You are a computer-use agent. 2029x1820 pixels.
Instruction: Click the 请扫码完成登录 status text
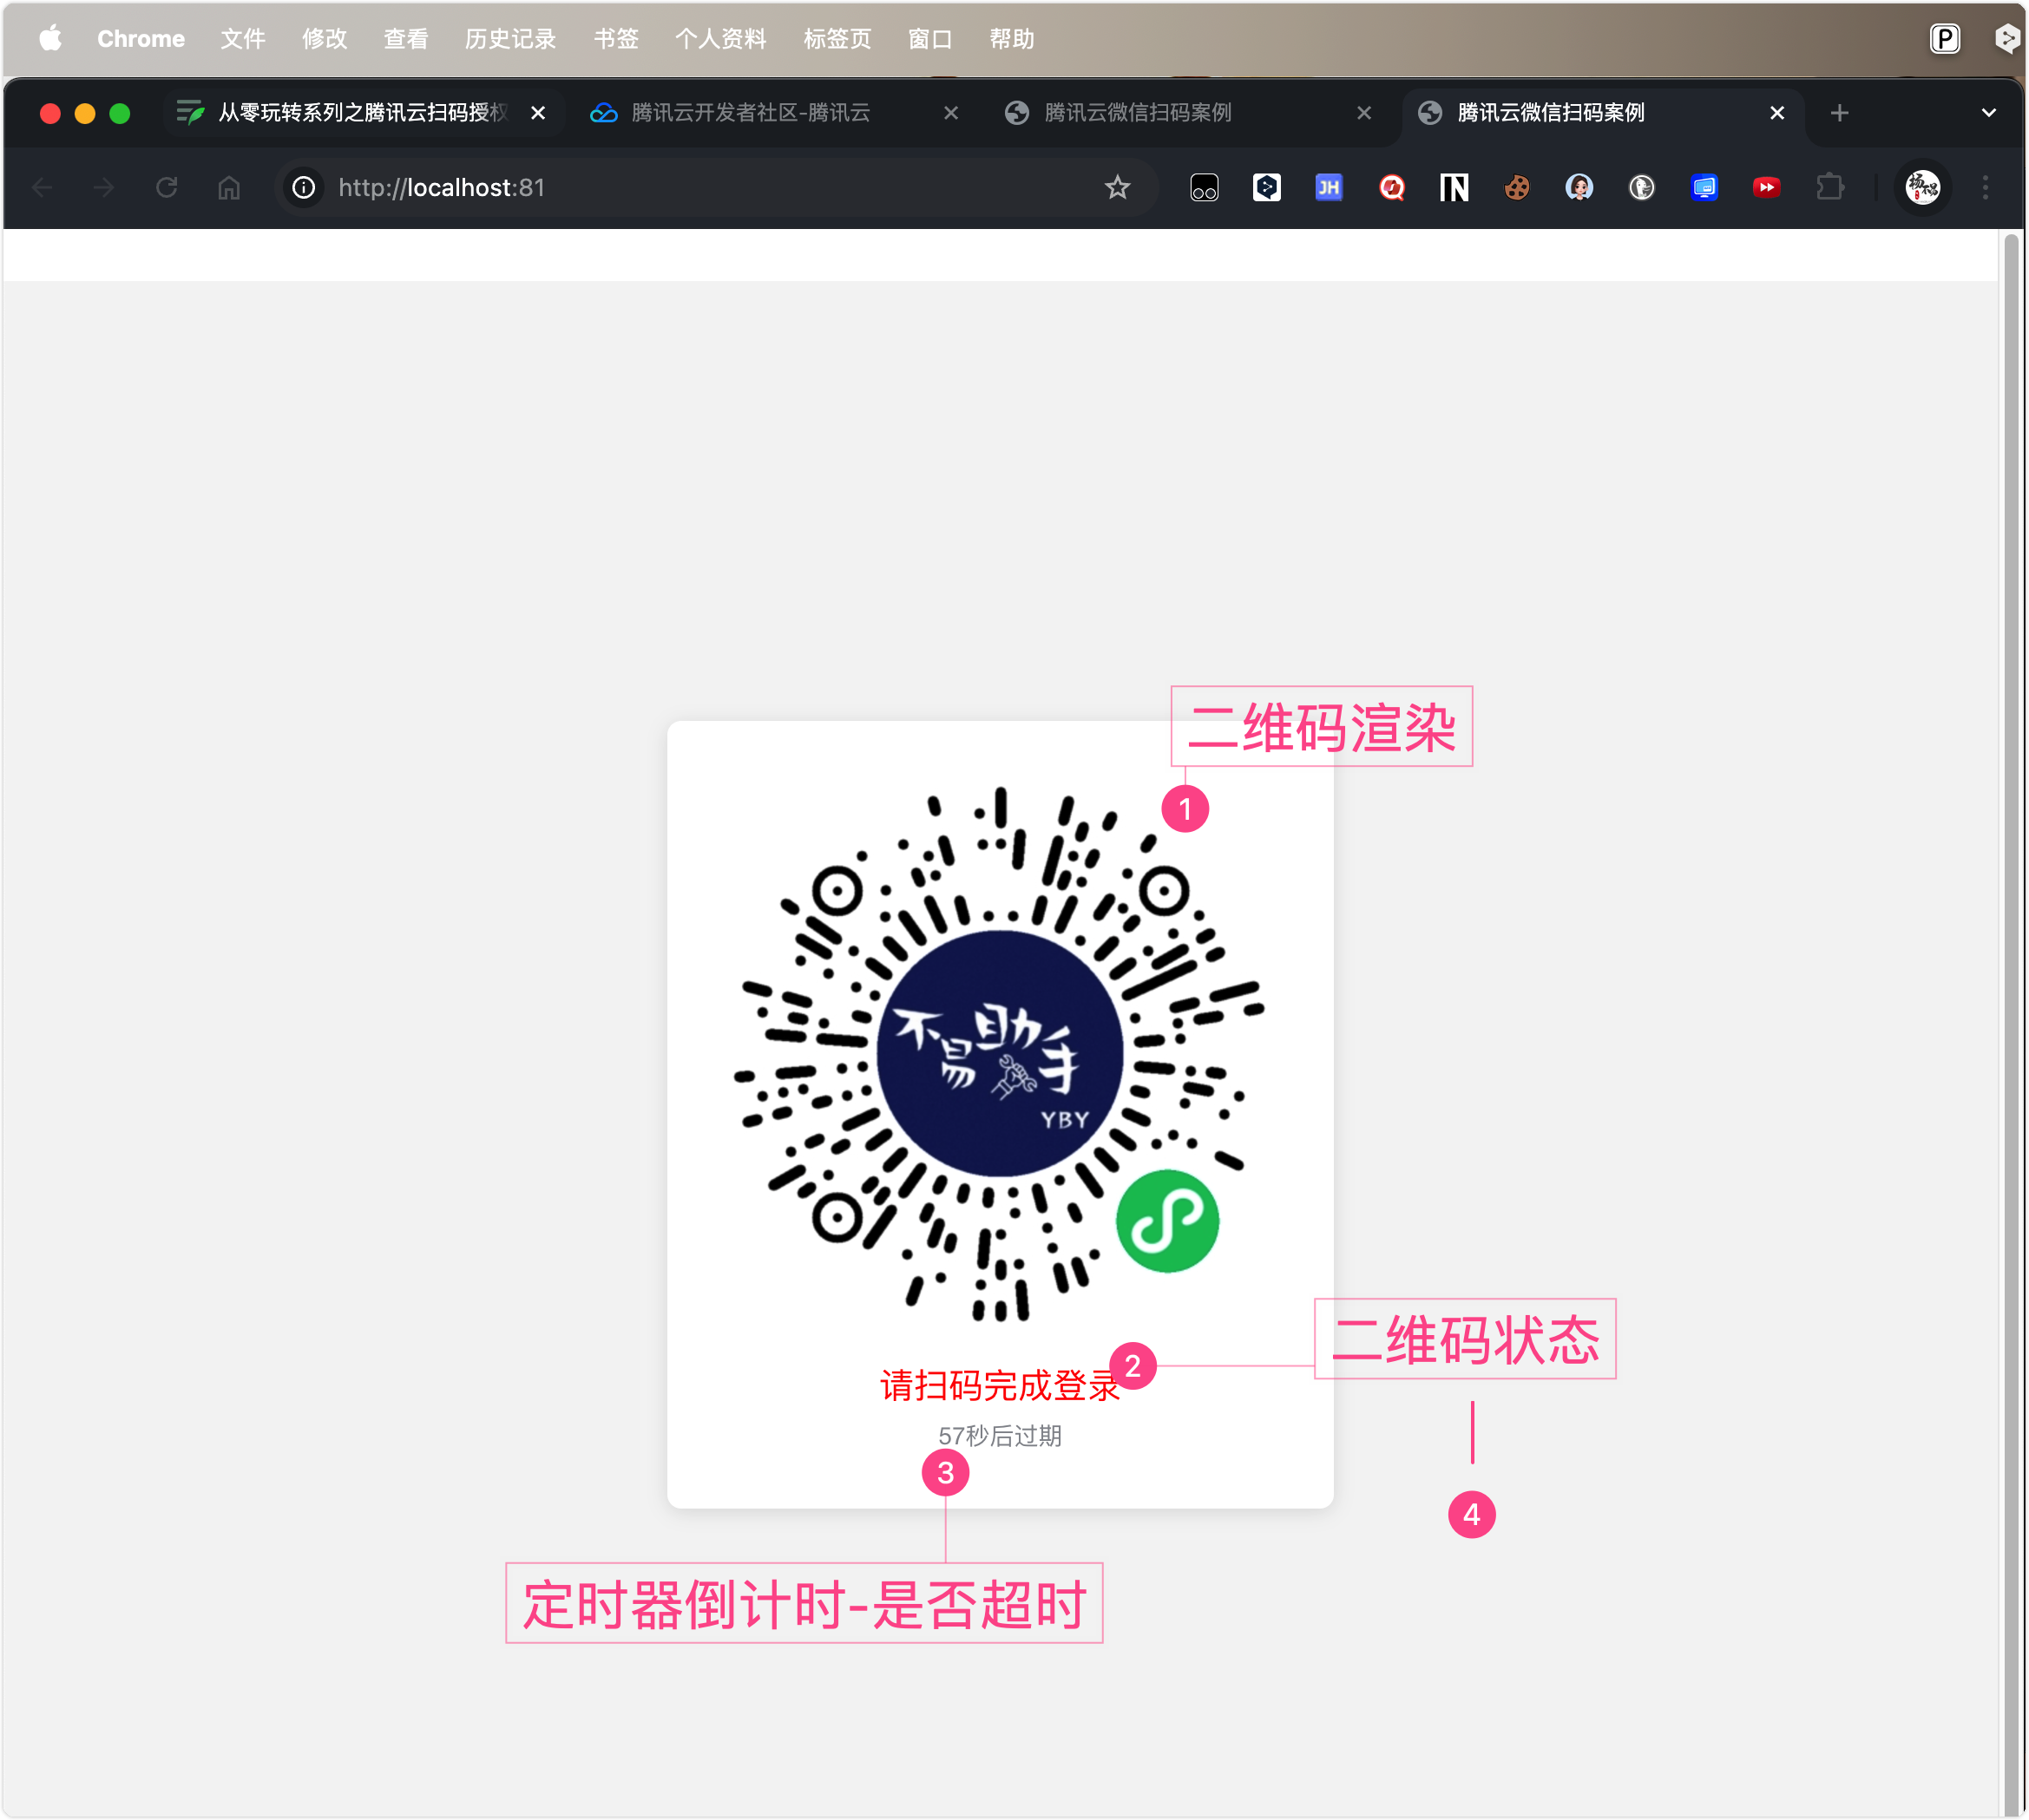(1000, 1385)
